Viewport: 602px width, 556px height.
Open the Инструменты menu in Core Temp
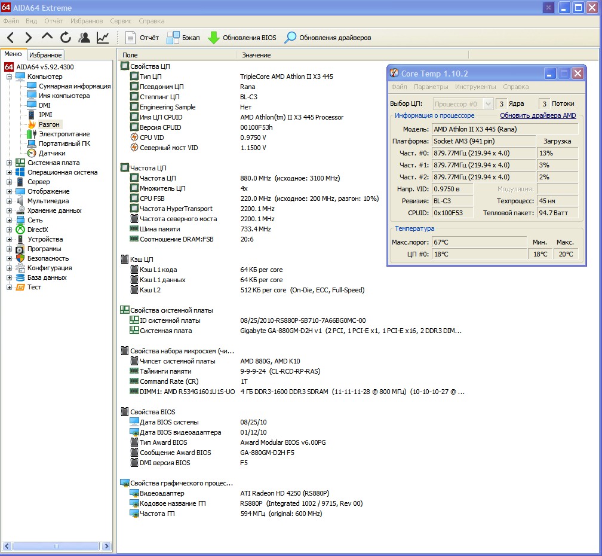pos(475,87)
